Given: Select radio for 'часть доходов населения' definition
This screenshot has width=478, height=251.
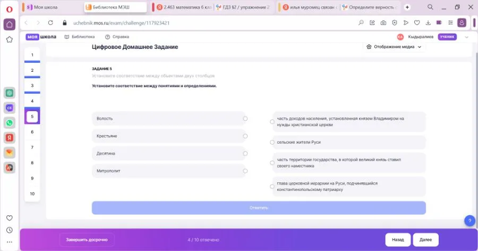Looking at the screenshot, I should coord(272,122).
